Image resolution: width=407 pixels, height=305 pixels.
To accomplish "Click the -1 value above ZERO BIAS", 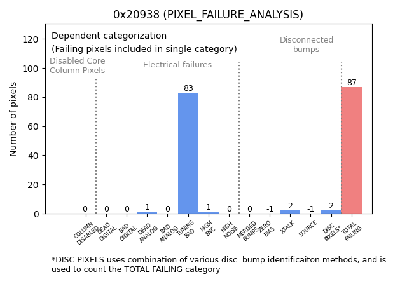I will (x=270, y=209).
